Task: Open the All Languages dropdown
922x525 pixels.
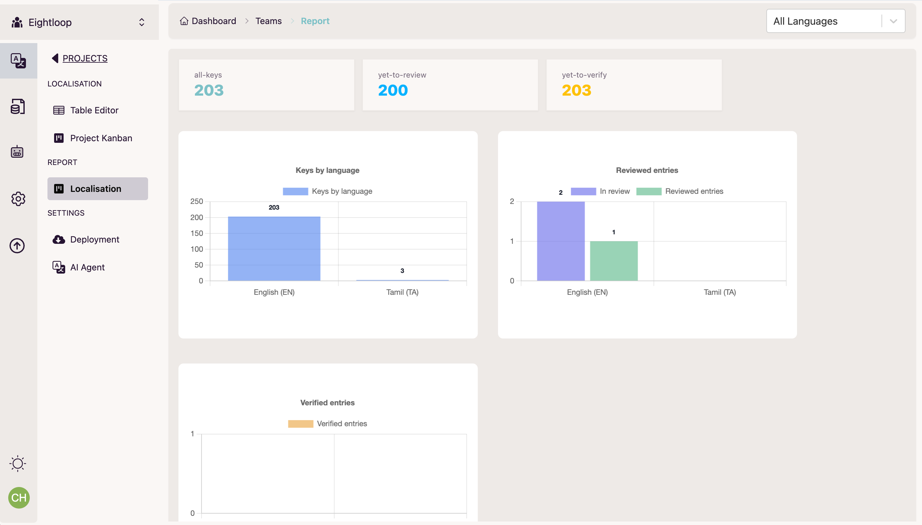Action: [824, 21]
